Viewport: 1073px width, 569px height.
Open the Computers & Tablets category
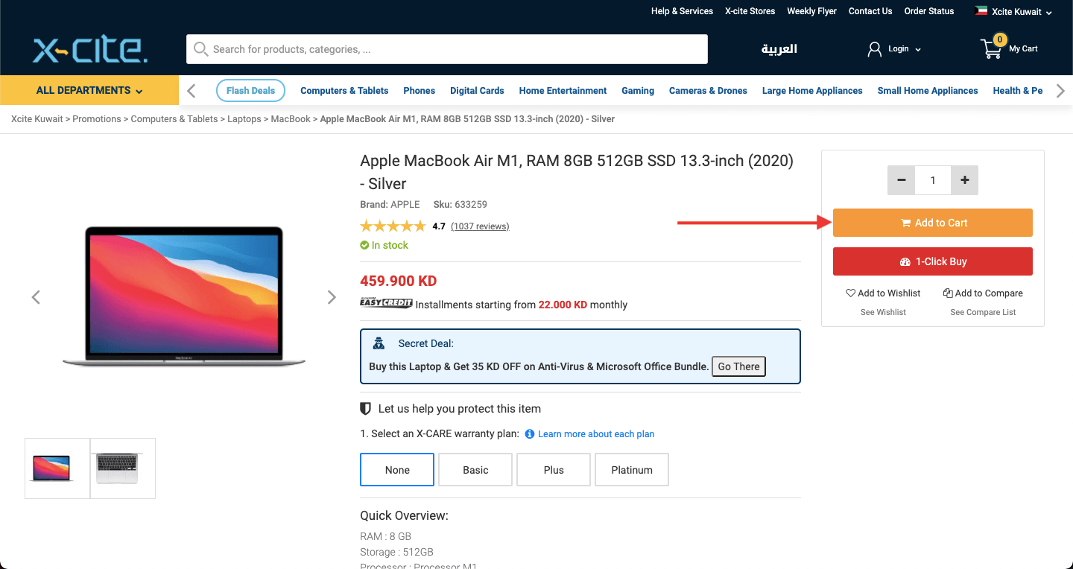click(344, 90)
